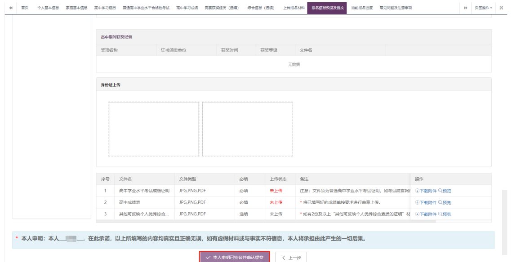Open 常见问题及注意事项 tab
The width and height of the screenshot is (512, 262).
396,8
